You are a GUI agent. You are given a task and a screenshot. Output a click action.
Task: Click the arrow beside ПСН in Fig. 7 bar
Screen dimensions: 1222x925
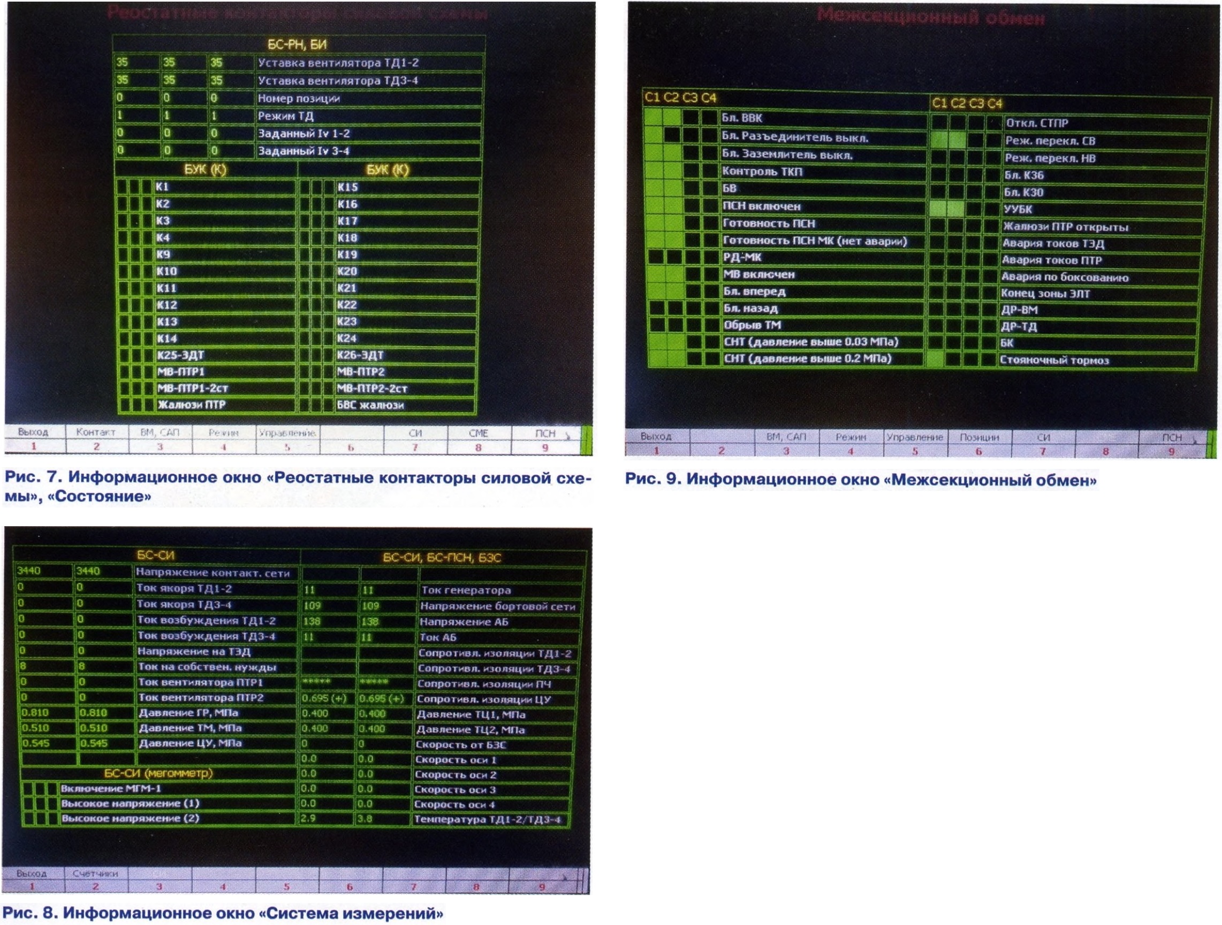[x=568, y=436]
